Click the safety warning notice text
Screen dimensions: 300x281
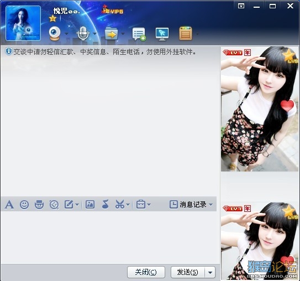pos(104,51)
